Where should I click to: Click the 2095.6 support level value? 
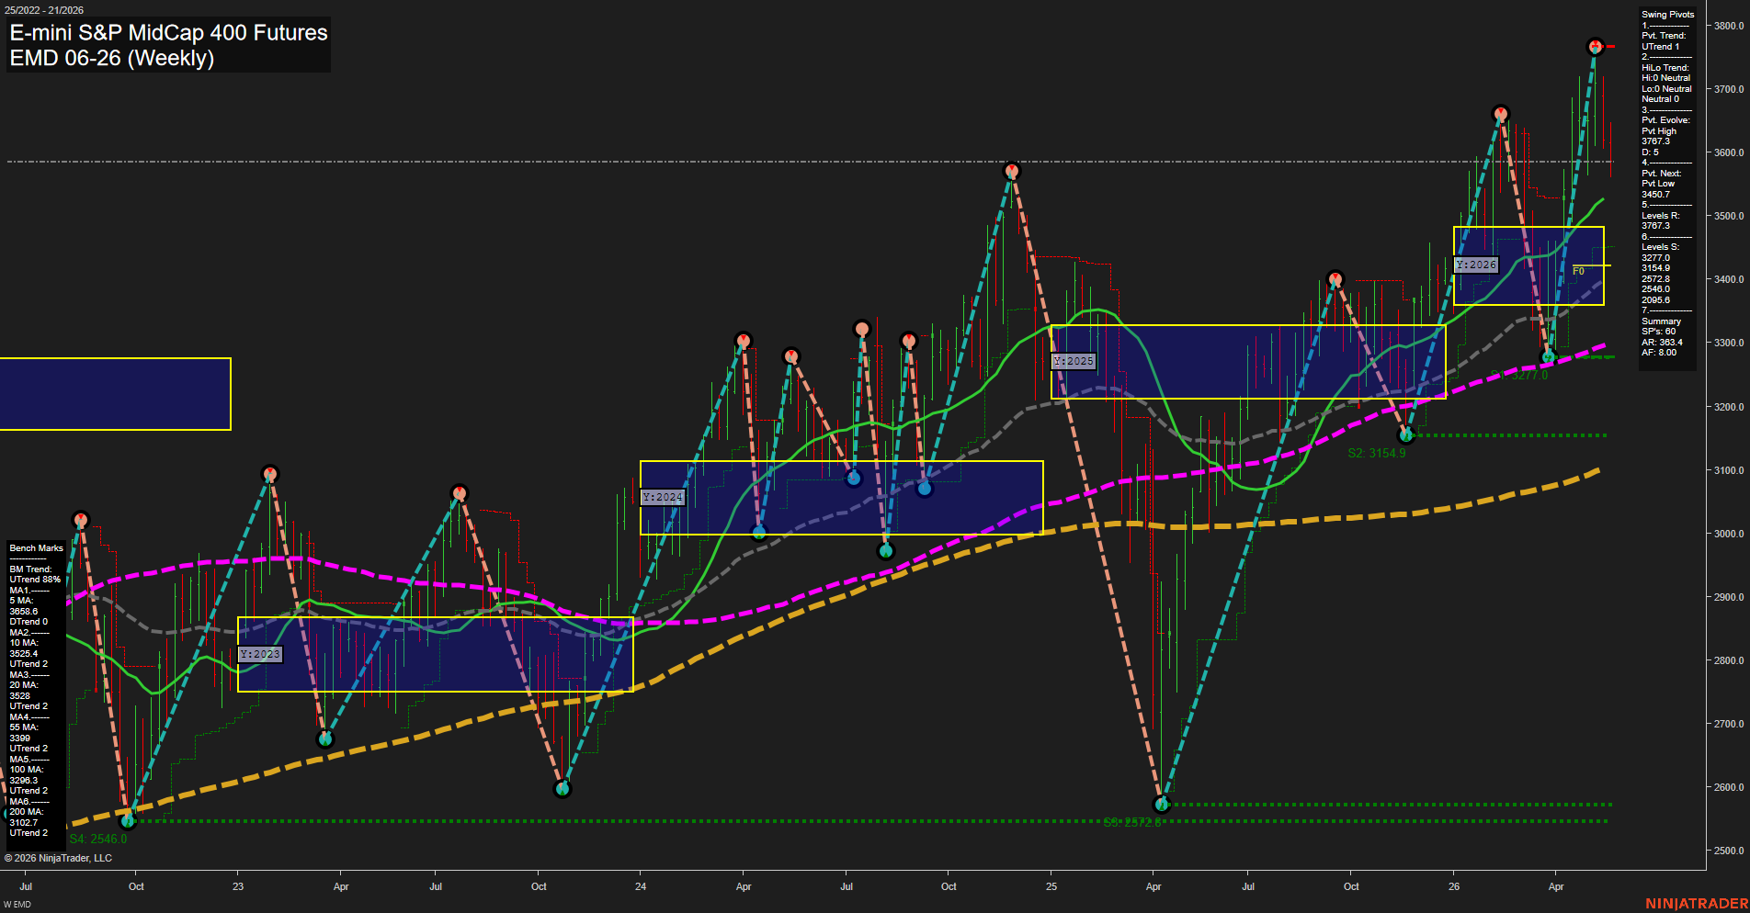1655,300
